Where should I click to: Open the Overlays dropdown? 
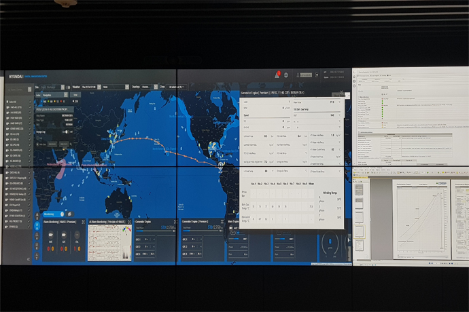tap(148, 87)
